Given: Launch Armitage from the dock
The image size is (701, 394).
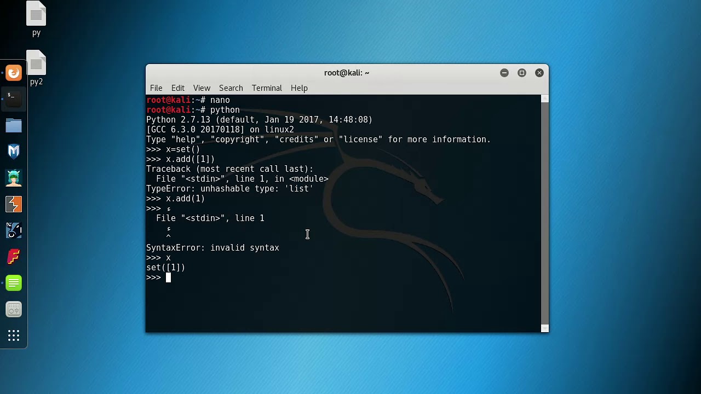Looking at the screenshot, I should [x=14, y=178].
